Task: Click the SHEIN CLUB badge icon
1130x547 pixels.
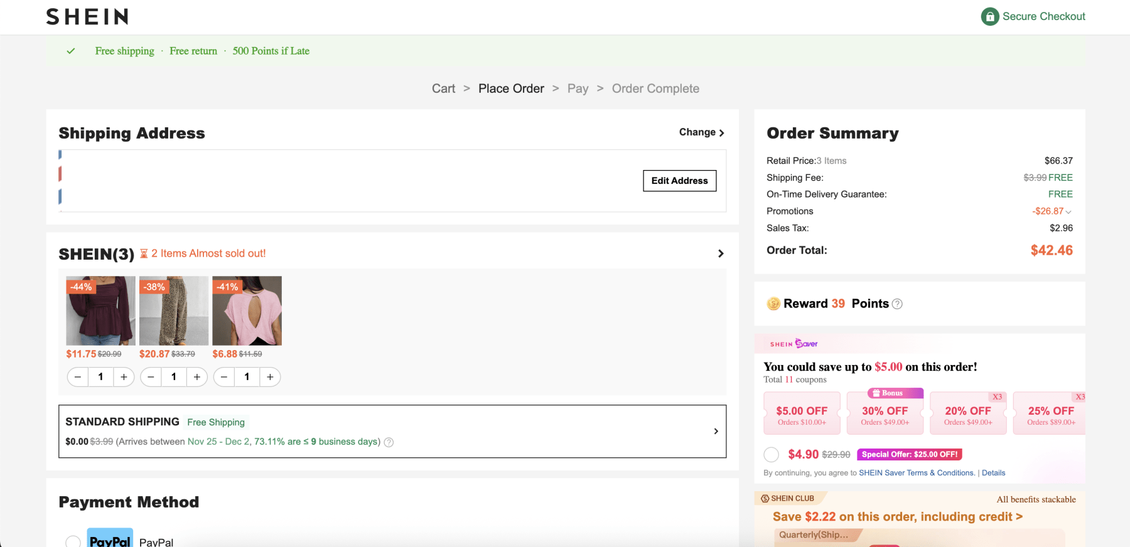Action: [x=765, y=499]
